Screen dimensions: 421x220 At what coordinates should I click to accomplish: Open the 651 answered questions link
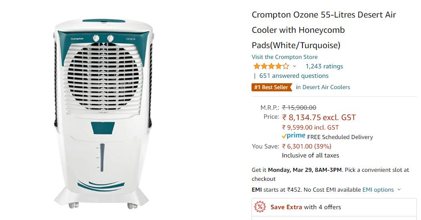[294, 76]
